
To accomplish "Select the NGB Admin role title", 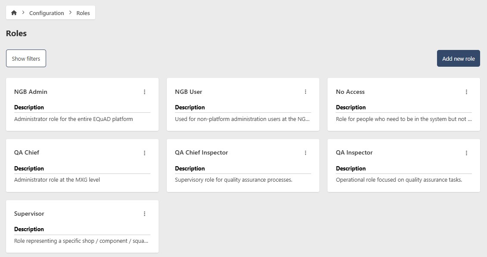I will pyautogui.click(x=31, y=92).
